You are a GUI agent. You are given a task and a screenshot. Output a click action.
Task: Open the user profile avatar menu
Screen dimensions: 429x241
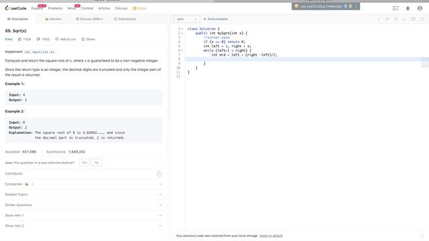(420, 8)
